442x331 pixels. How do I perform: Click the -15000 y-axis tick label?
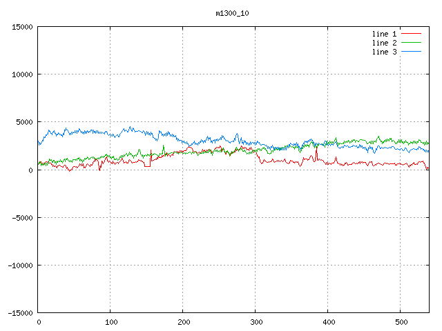[19, 312]
